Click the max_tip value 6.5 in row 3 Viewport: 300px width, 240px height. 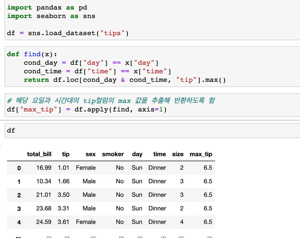(208, 208)
